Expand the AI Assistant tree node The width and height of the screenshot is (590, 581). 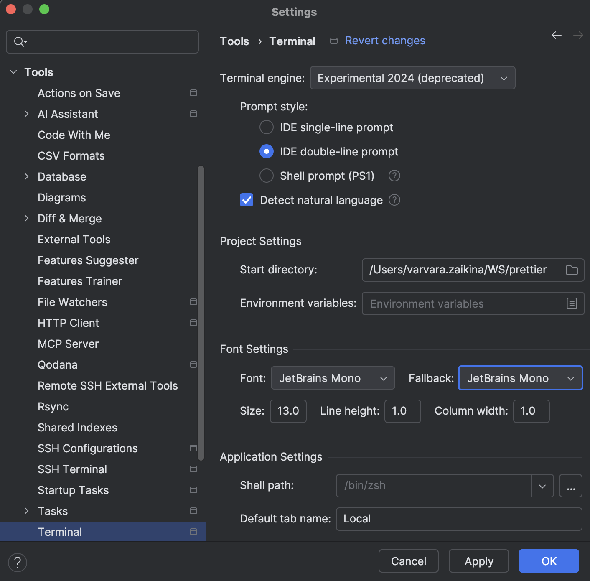pyautogui.click(x=26, y=114)
